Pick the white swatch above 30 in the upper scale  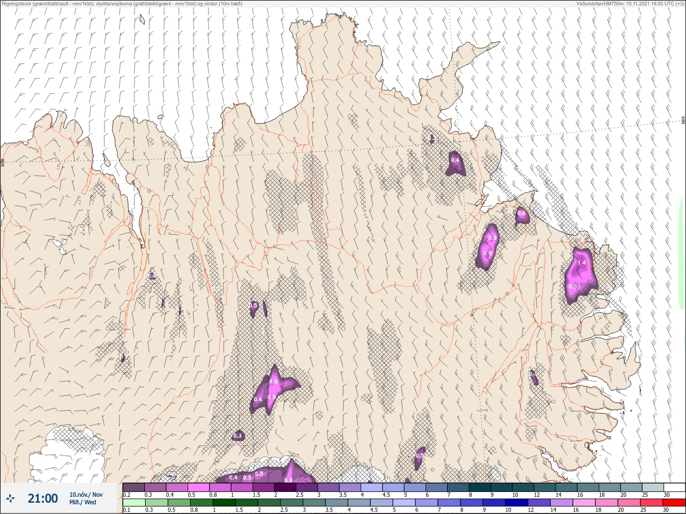click(x=676, y=487)
